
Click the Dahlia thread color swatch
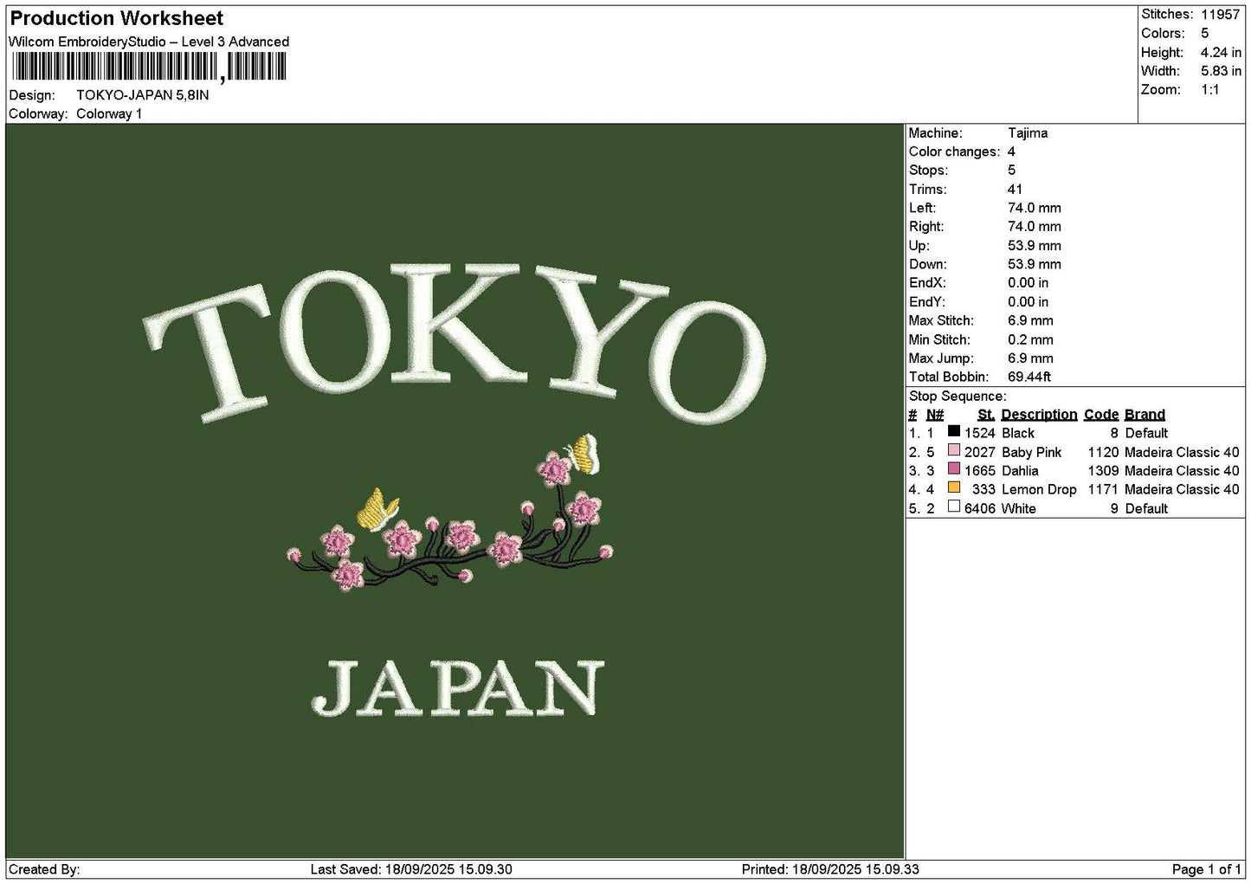click(954, 469)
